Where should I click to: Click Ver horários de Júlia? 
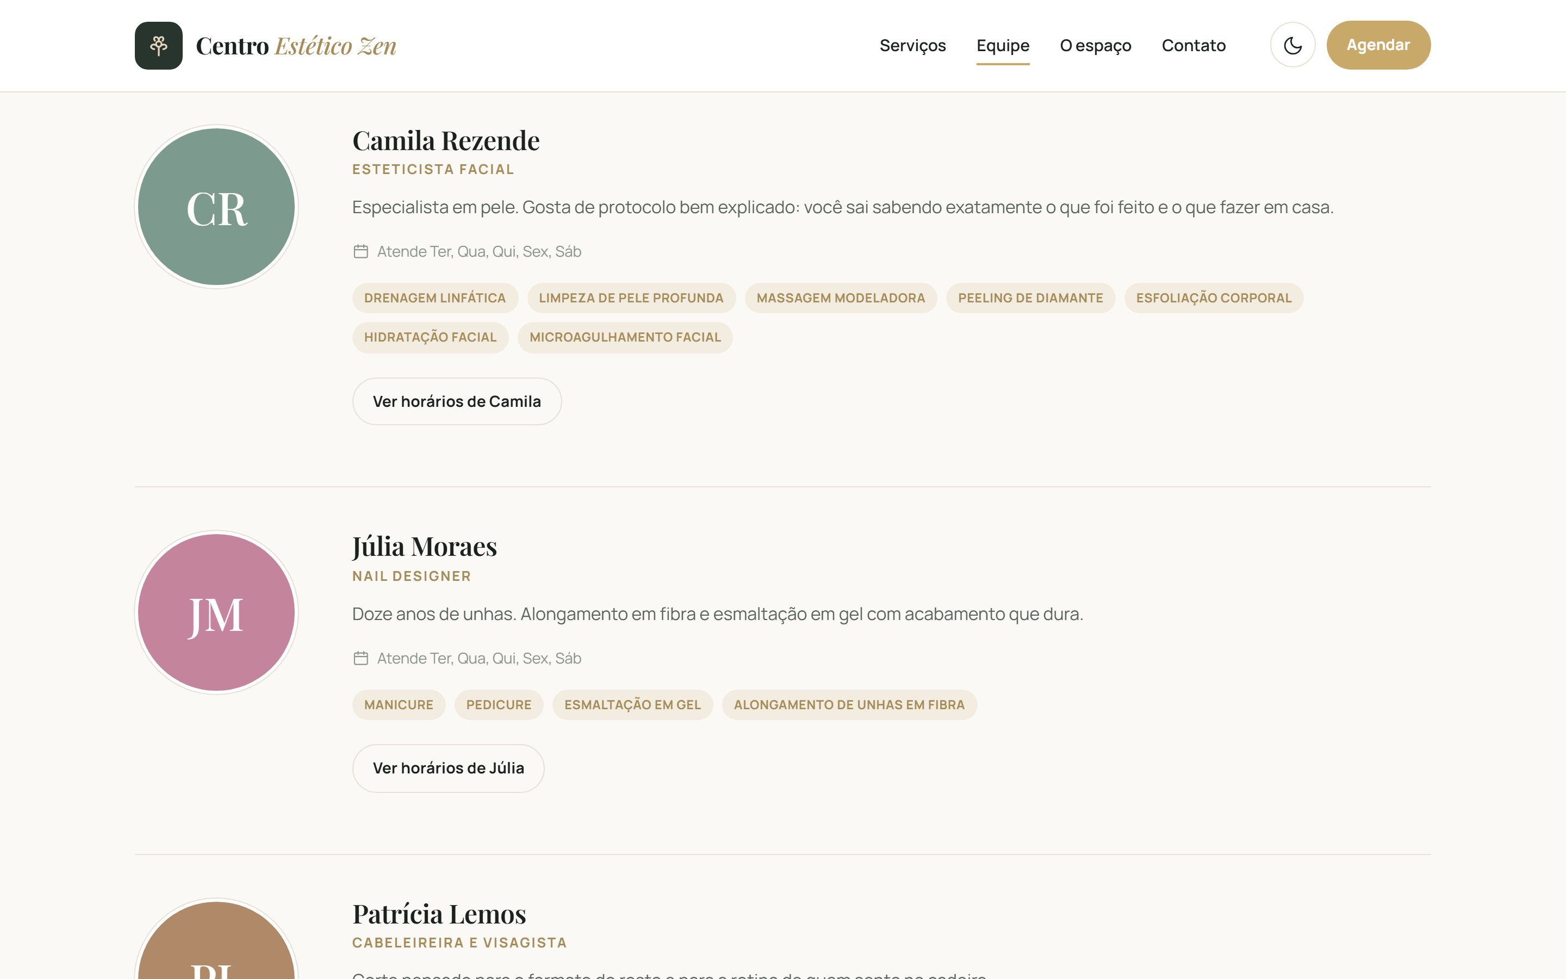click(448, 768)
